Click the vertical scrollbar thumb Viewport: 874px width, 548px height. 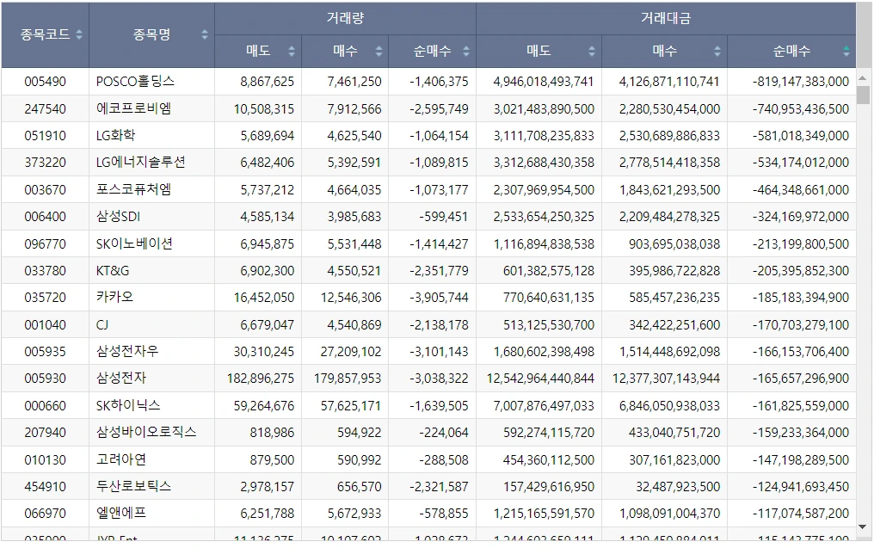[863, 95]
